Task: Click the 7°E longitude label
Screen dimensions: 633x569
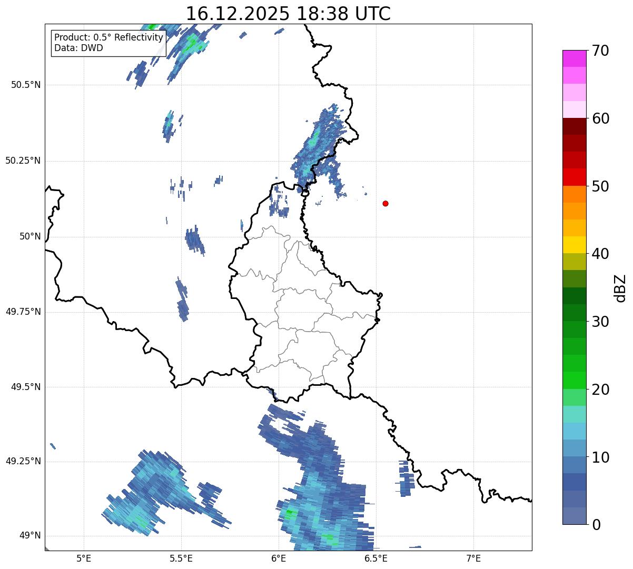Action: tap(473, 558)
